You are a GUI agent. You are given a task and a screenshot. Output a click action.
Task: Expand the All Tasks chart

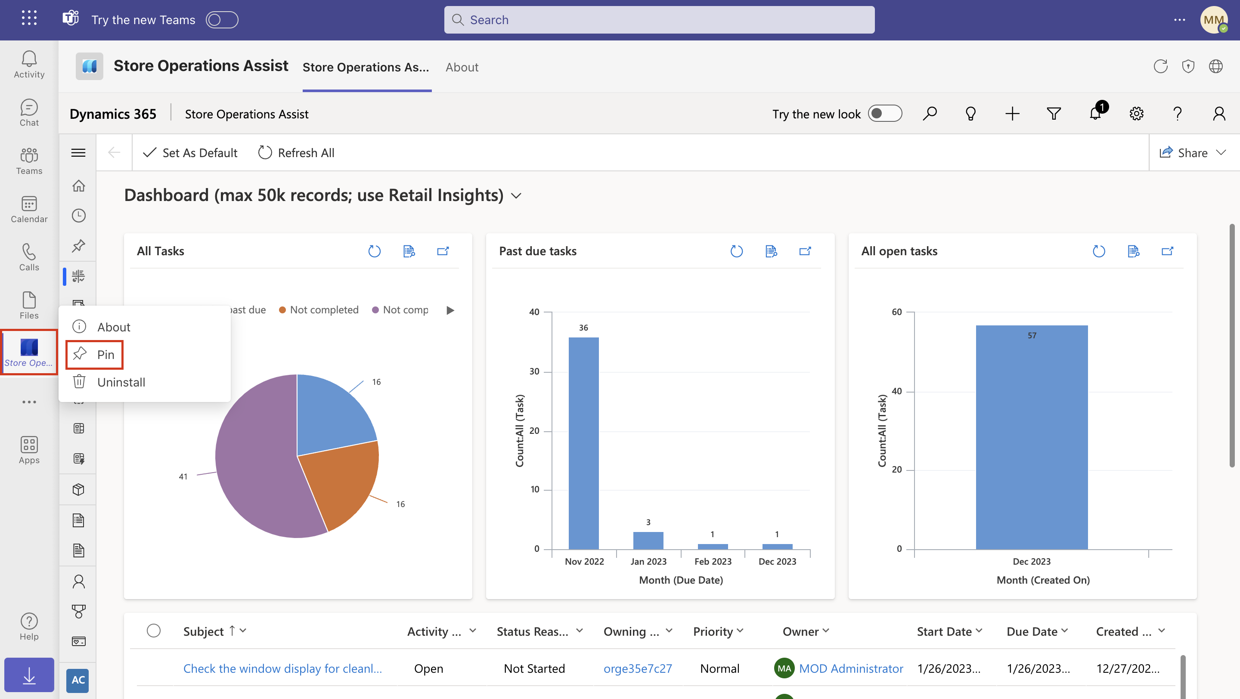click(x=443, y=251)
